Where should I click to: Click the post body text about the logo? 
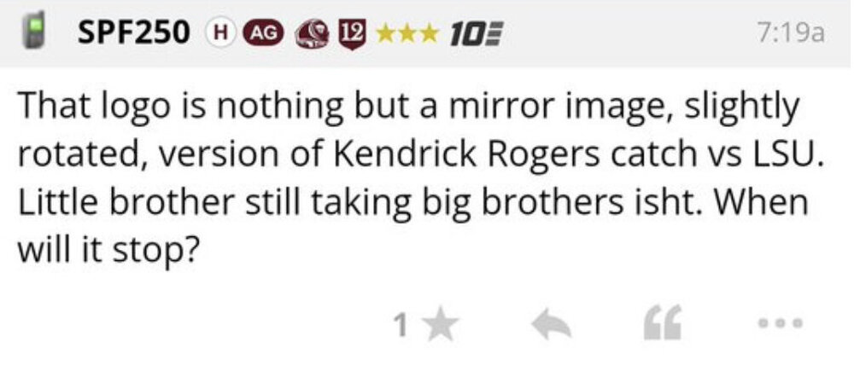tap(408, 179)
